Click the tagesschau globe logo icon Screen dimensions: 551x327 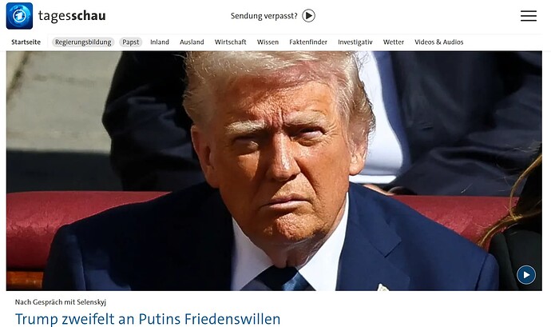pyautogui.click(x=19, y=16)
